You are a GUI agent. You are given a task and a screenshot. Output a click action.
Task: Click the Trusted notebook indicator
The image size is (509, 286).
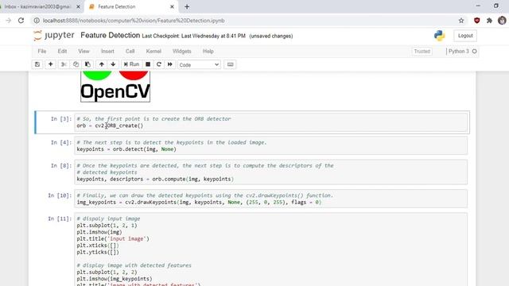click(x=422, y=51)
